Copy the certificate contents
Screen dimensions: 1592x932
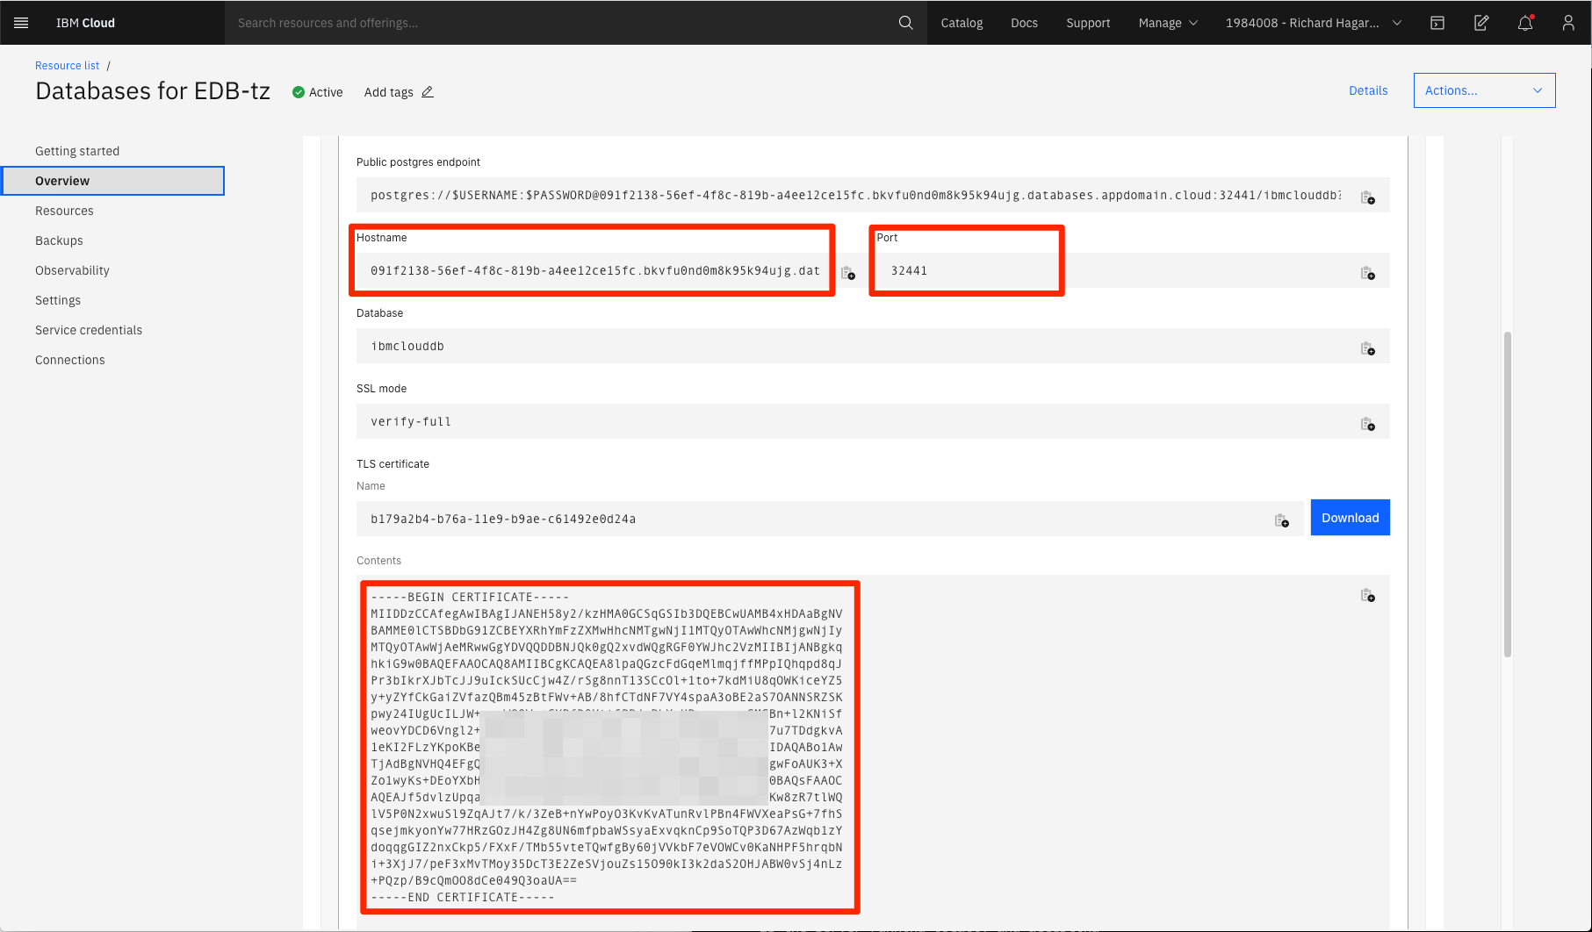coord(1367,595)
